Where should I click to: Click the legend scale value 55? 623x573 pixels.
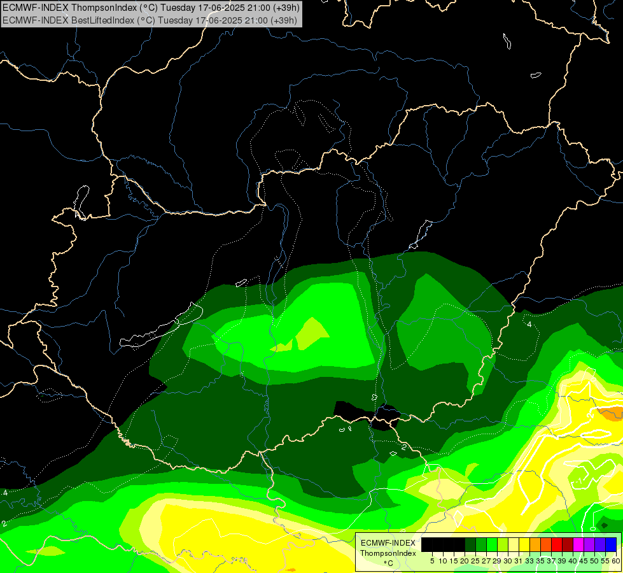(605, 561)
